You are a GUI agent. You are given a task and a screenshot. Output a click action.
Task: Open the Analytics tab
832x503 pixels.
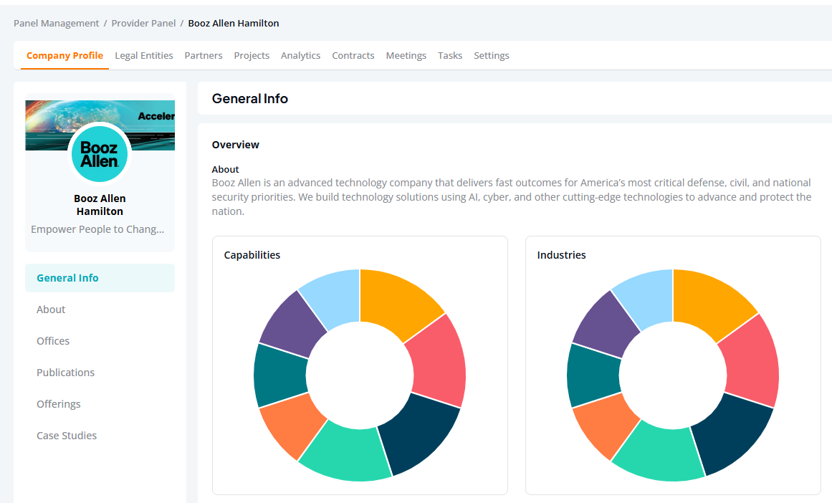[x=300, y=56]
